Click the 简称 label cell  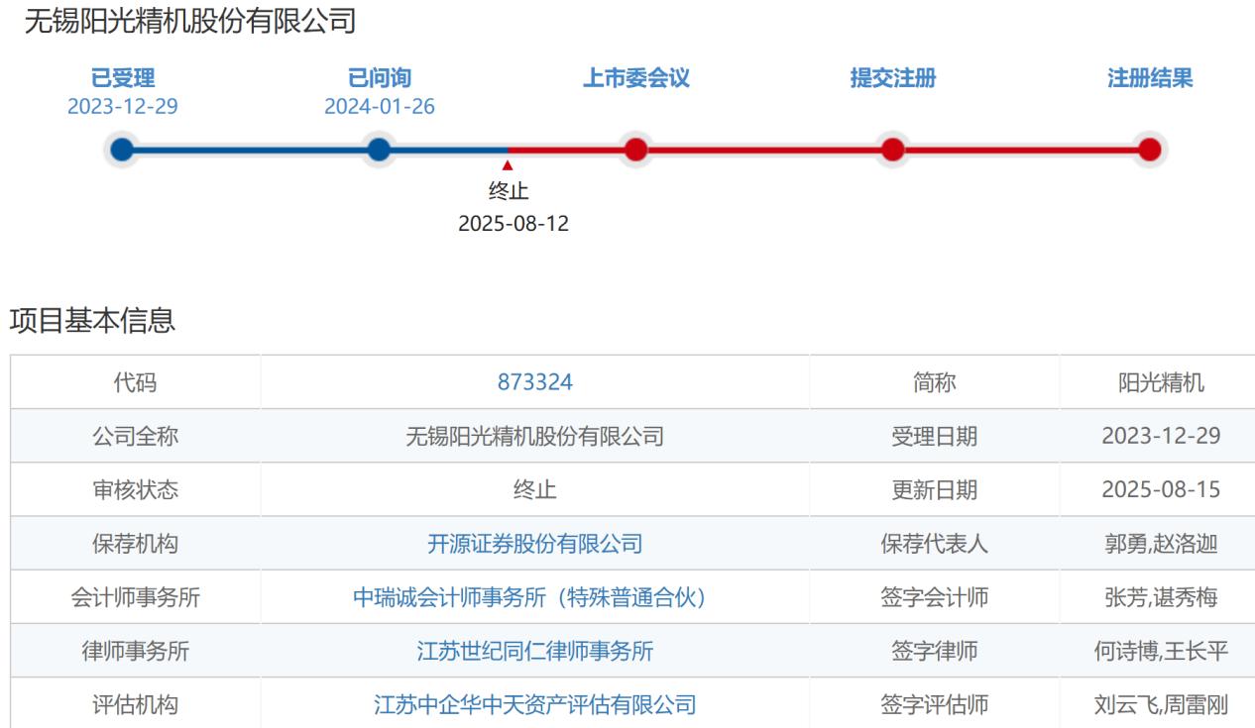click(935, 382)
